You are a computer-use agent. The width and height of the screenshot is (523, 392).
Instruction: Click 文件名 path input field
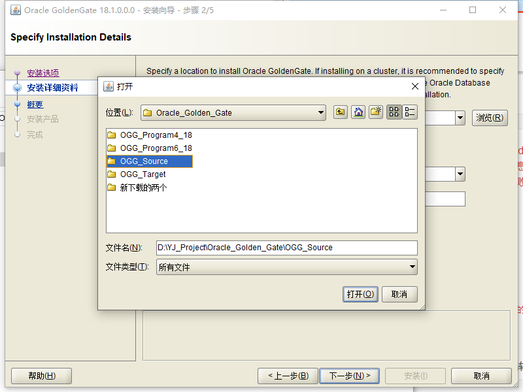tap(287, 248)
